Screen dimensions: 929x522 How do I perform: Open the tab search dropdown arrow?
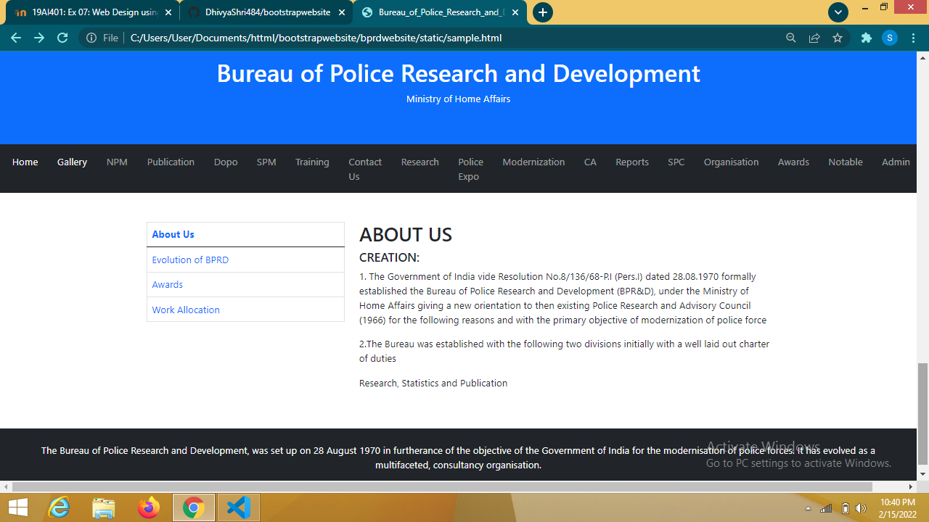[838, 12]
